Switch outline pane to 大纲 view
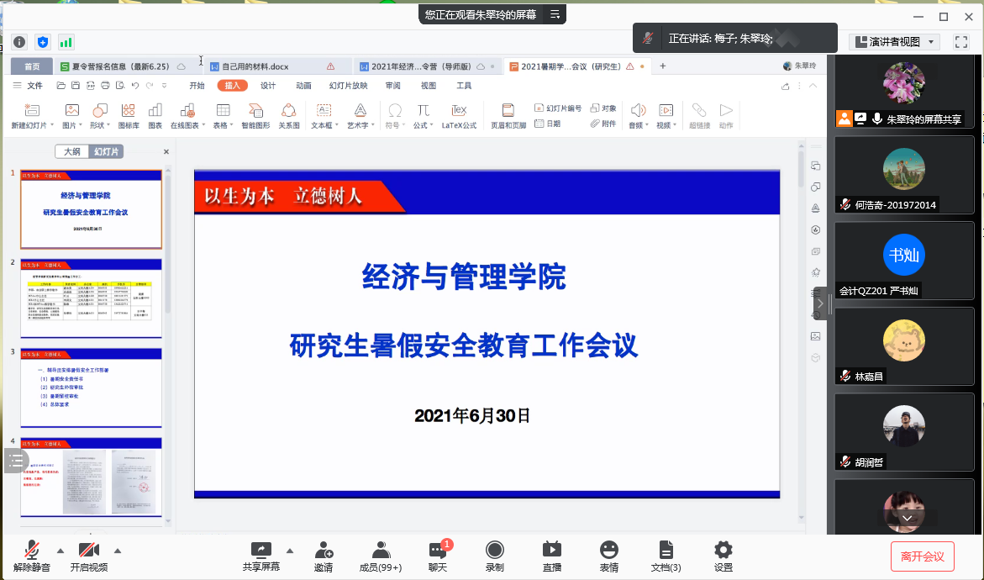 [72, 151]
